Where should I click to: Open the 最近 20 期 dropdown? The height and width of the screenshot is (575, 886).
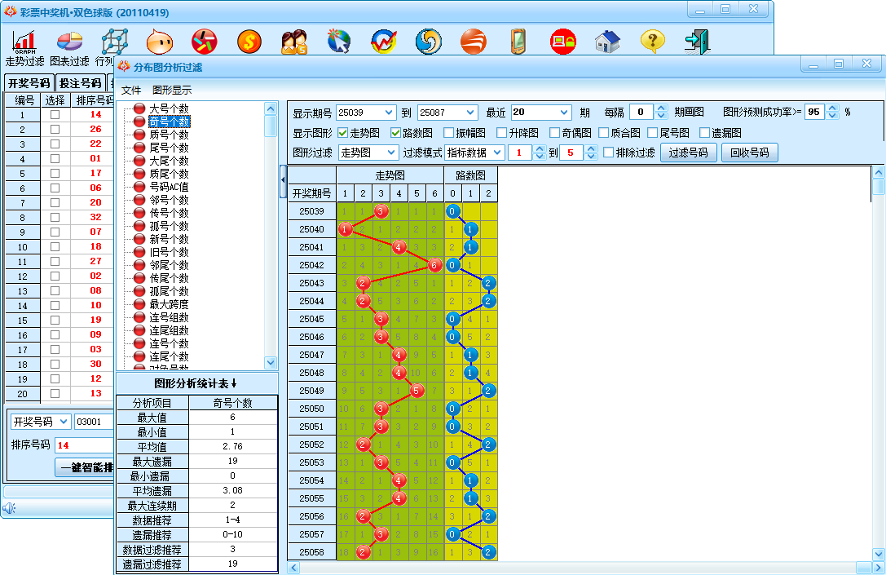pos(565,113)
